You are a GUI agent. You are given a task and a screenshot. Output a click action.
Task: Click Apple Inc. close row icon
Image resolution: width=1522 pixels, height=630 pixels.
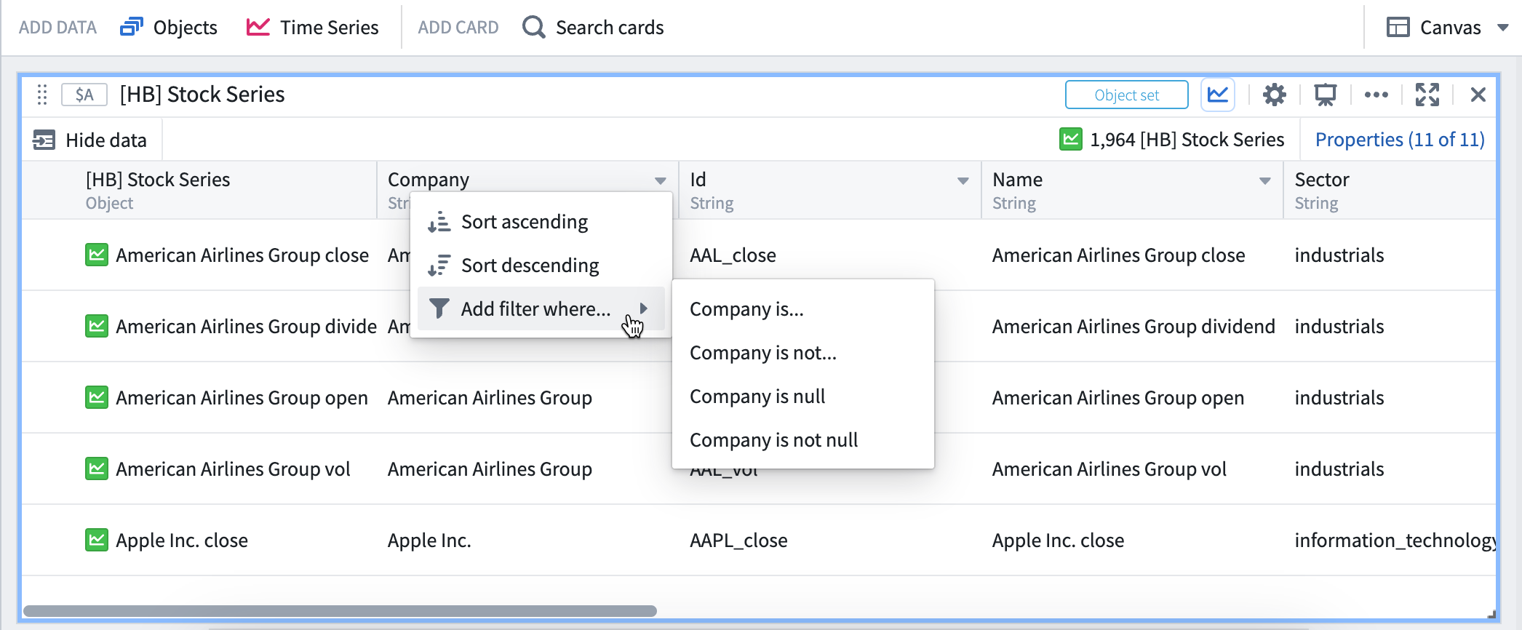pyautogui.click(x=96, y=540)
